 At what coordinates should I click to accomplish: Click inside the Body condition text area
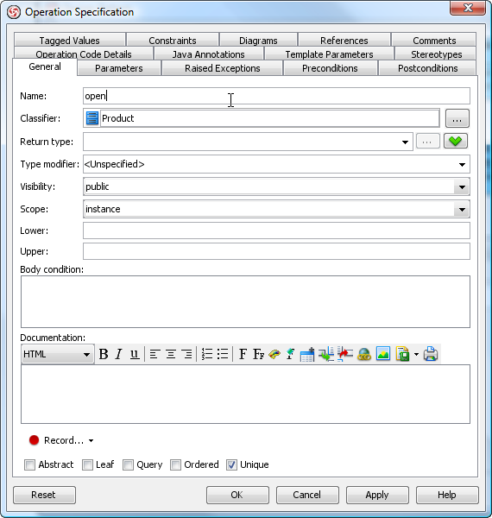pyautogui.click(x=245, y=301)
